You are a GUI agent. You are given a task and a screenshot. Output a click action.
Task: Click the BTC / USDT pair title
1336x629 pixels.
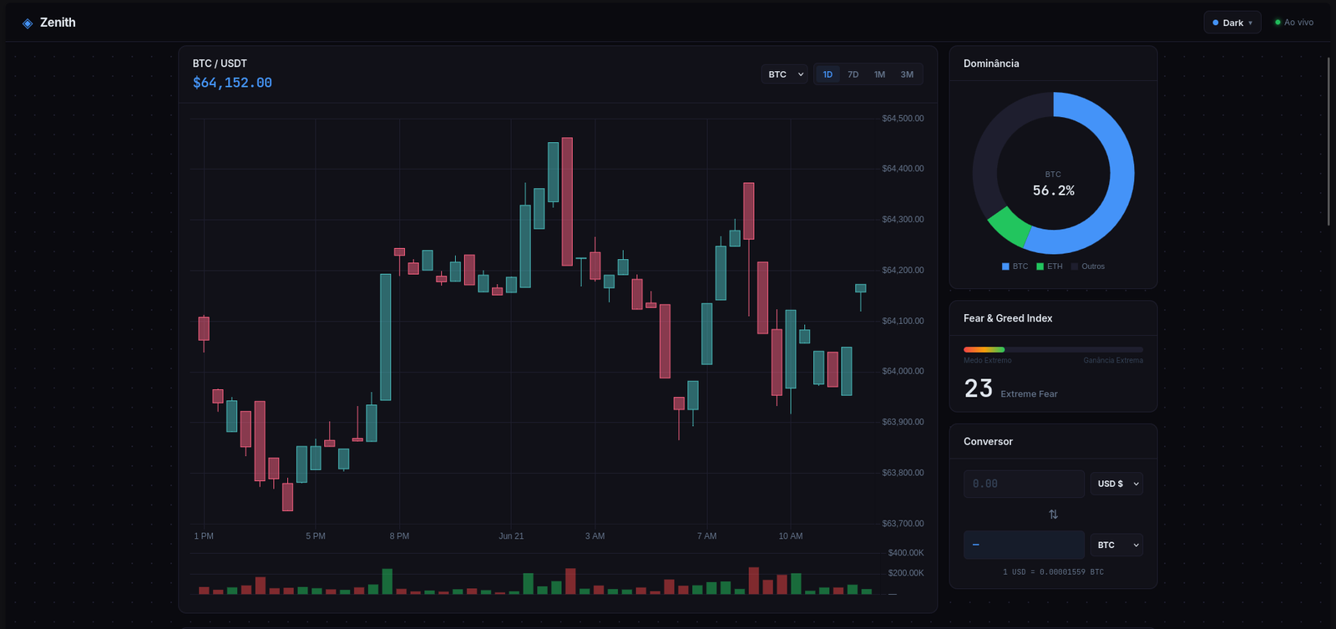coord(220,63)
